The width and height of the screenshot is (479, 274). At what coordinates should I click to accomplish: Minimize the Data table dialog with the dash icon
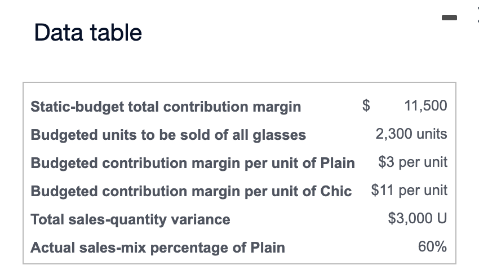[x=449, y=17]
